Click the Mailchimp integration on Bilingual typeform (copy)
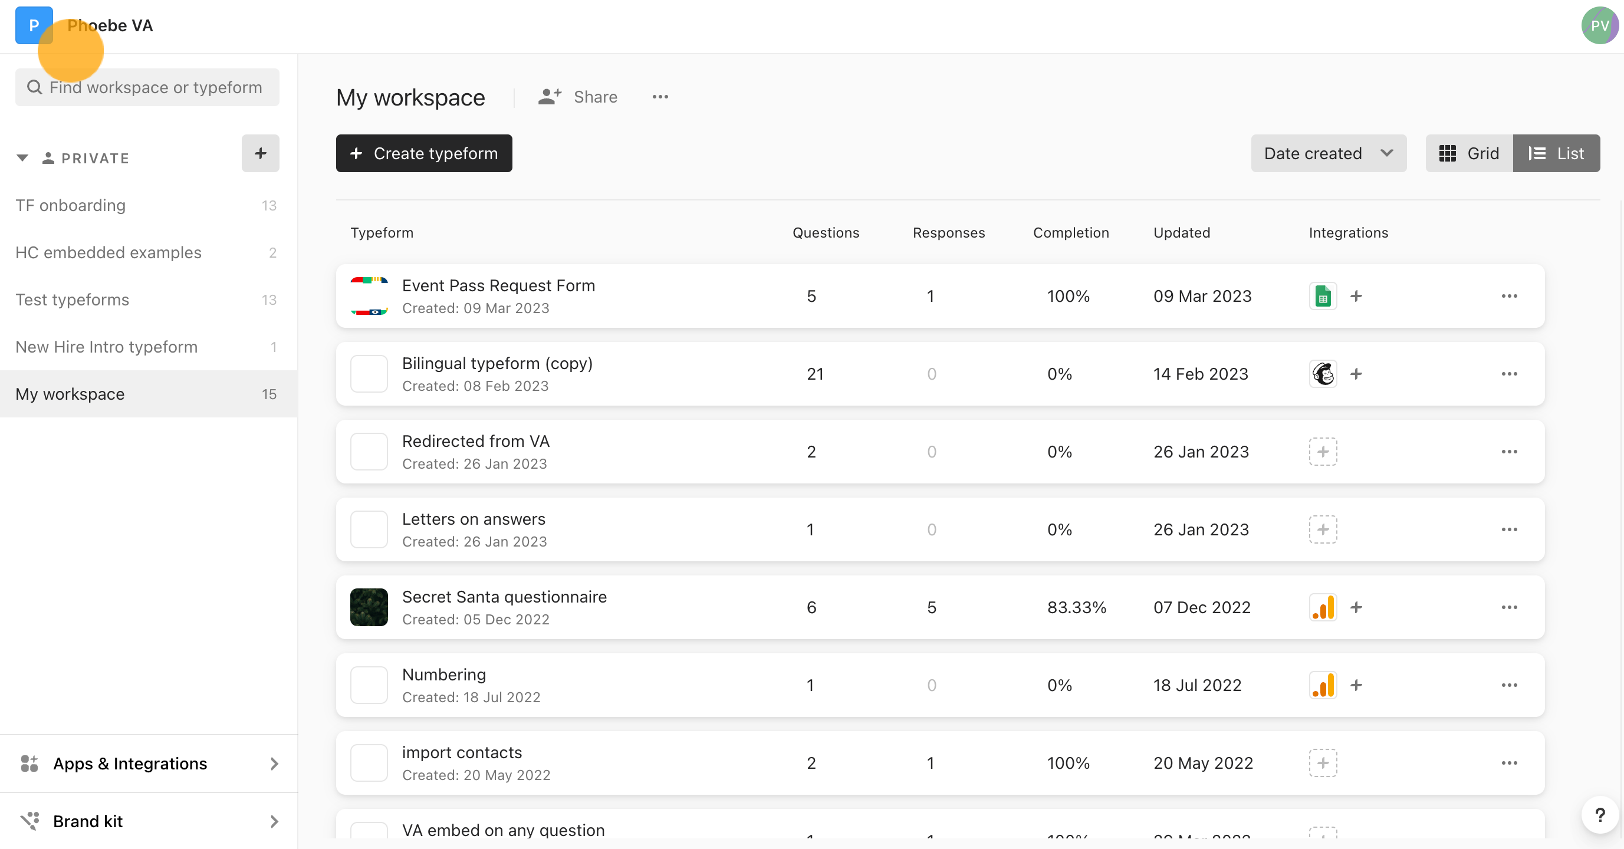 click(1323, 374)
